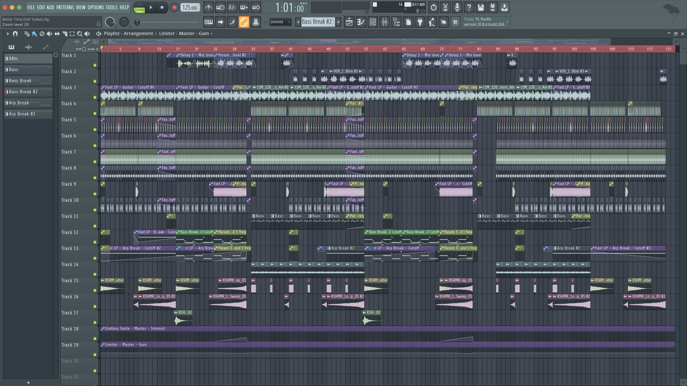This screenshot has width=687, height=386.
Task: Expand the playlist options menu arrow
Action: coord(8,34)
